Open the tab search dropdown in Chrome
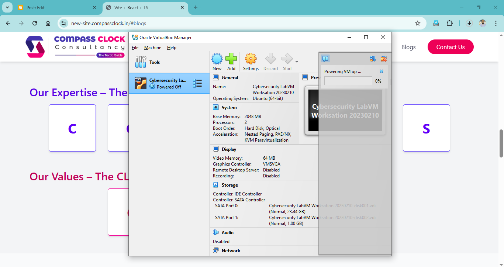Viewport: 504px width, 267px height. point(7,7)
